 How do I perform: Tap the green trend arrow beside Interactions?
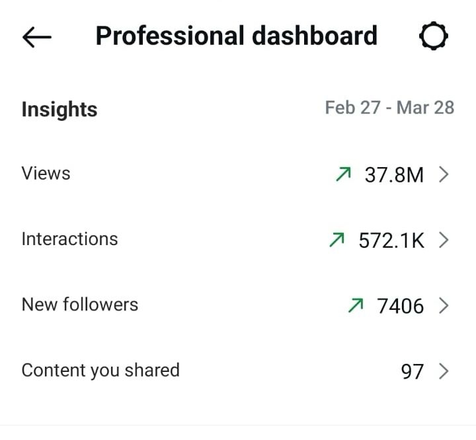point(337,240)
